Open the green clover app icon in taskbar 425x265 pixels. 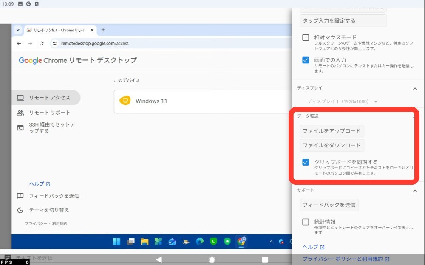coord(158,241)
